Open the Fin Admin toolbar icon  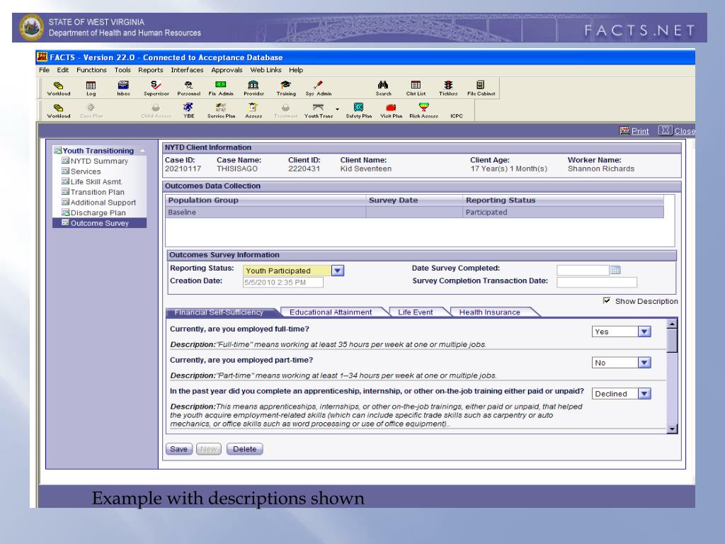(x=221, y=88)
